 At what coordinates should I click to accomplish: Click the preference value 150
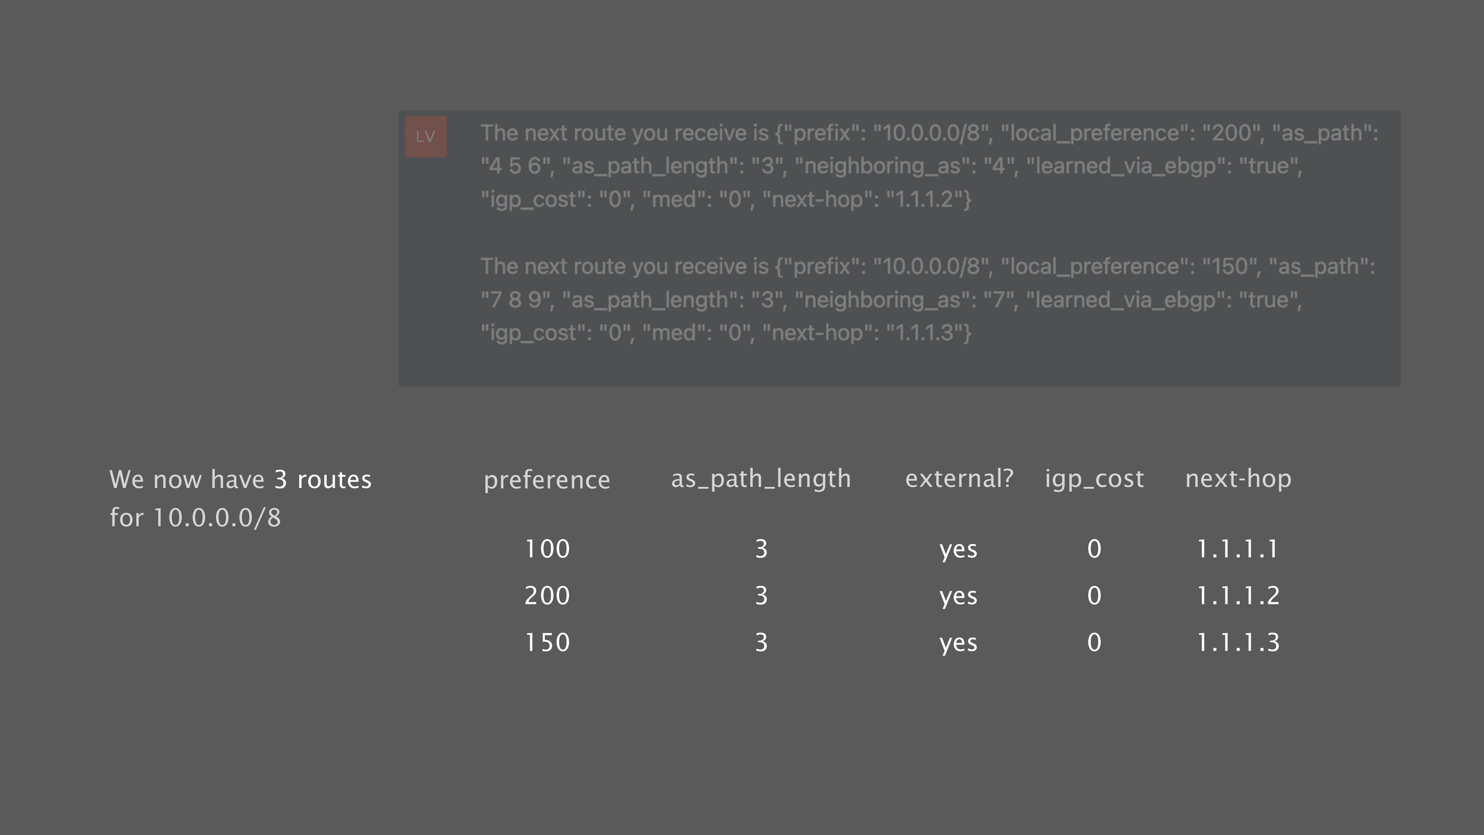tap(547, 642)
